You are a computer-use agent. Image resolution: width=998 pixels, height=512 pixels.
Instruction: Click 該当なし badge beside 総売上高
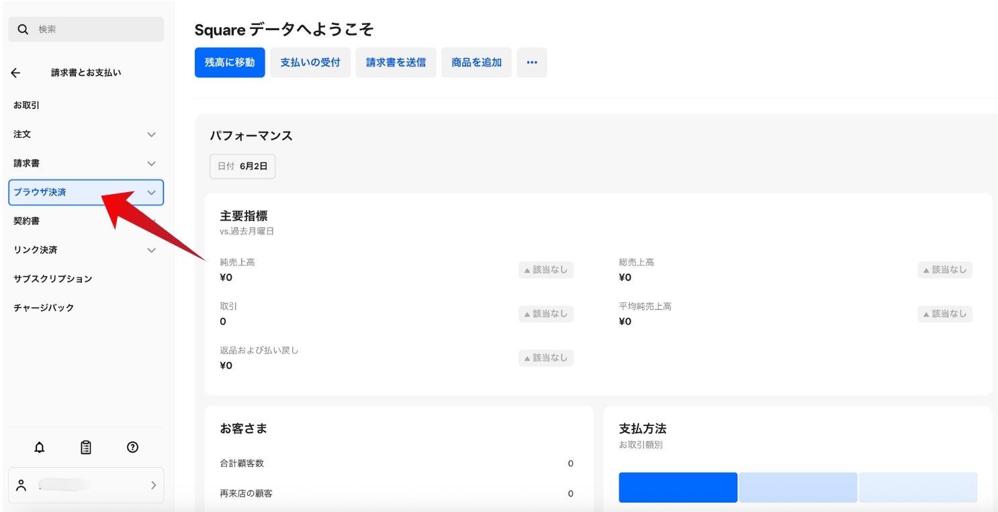(x=945, y=270)
